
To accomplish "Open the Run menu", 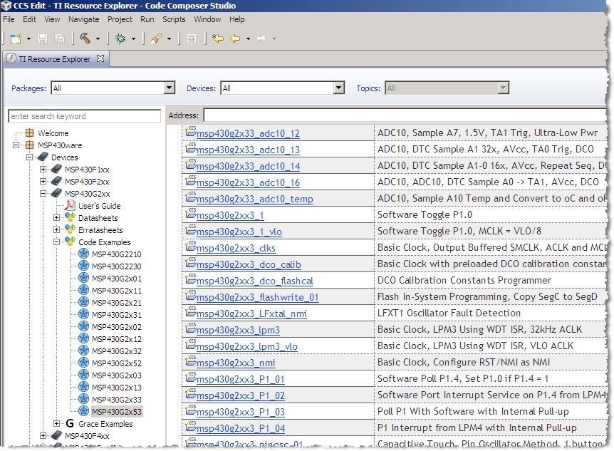I will pyautogui.click(x=147, y=19).
